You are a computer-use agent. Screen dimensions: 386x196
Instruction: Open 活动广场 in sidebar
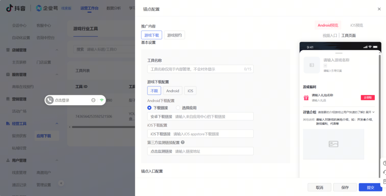coord(19,111)
